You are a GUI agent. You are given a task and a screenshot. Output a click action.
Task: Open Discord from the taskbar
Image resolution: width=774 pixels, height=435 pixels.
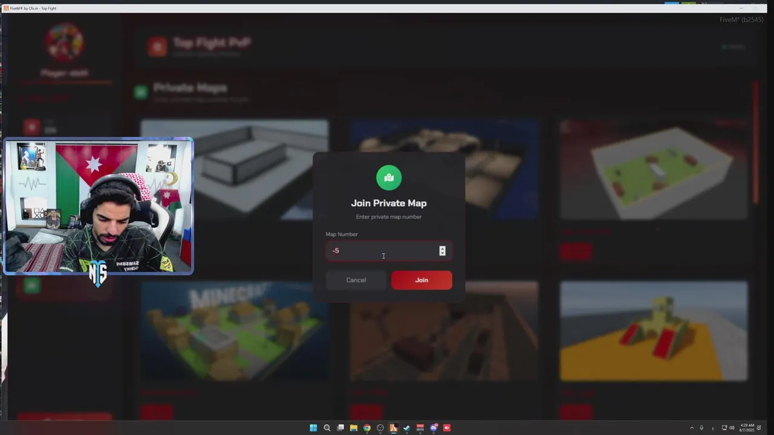point(434,428)
